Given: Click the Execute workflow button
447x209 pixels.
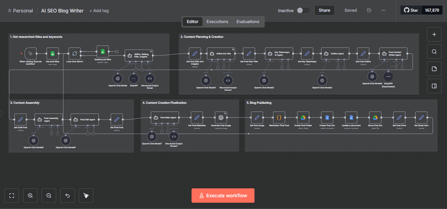Looking at the screenshot, I should pos(223,196).
